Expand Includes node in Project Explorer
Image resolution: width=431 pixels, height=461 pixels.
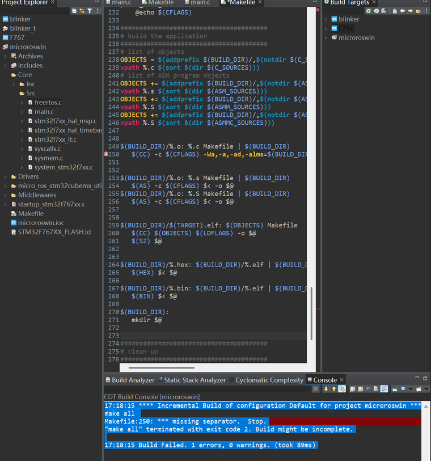[x=6, y=66]
